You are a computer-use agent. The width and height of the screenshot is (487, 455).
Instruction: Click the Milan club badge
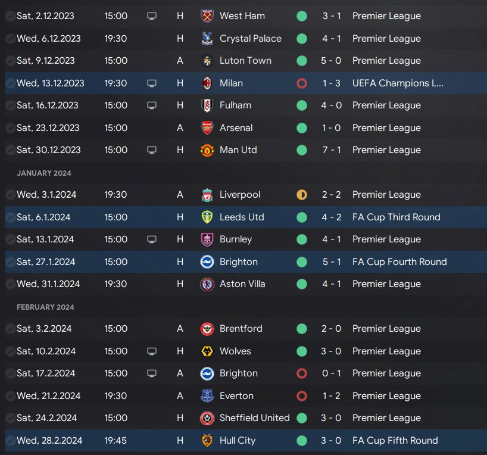point(207,83)
